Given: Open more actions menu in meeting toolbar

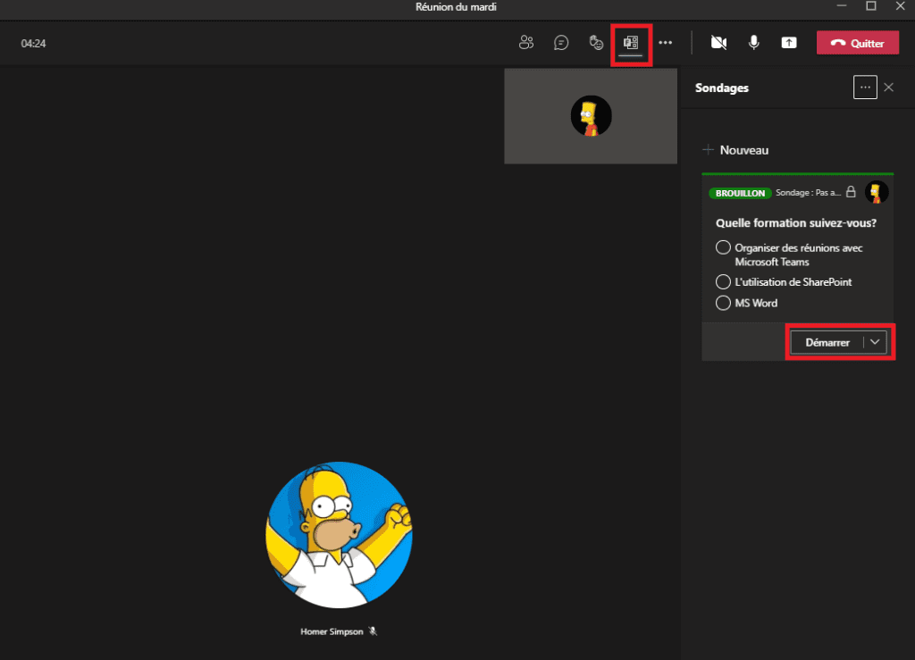Looking at the screenshot, I should pos(665,43).
